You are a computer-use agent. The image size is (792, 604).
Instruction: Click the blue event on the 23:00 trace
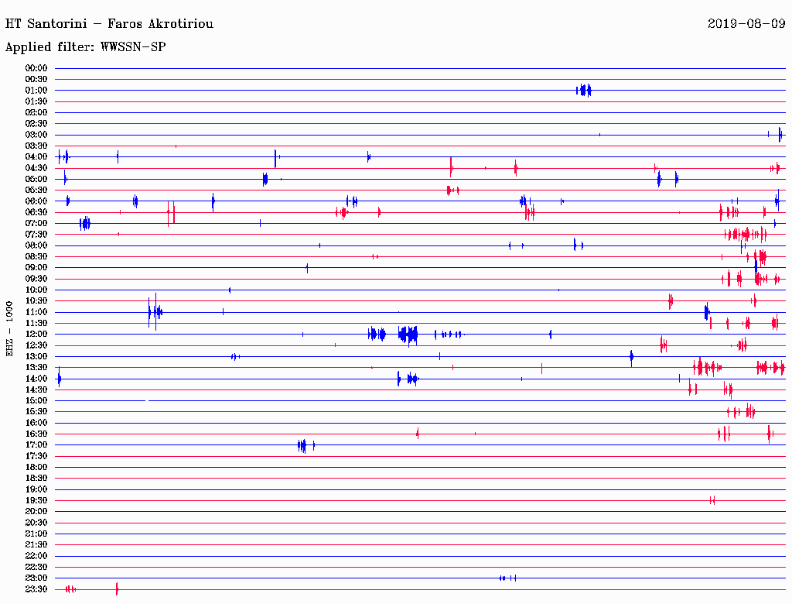pos(507,578)
